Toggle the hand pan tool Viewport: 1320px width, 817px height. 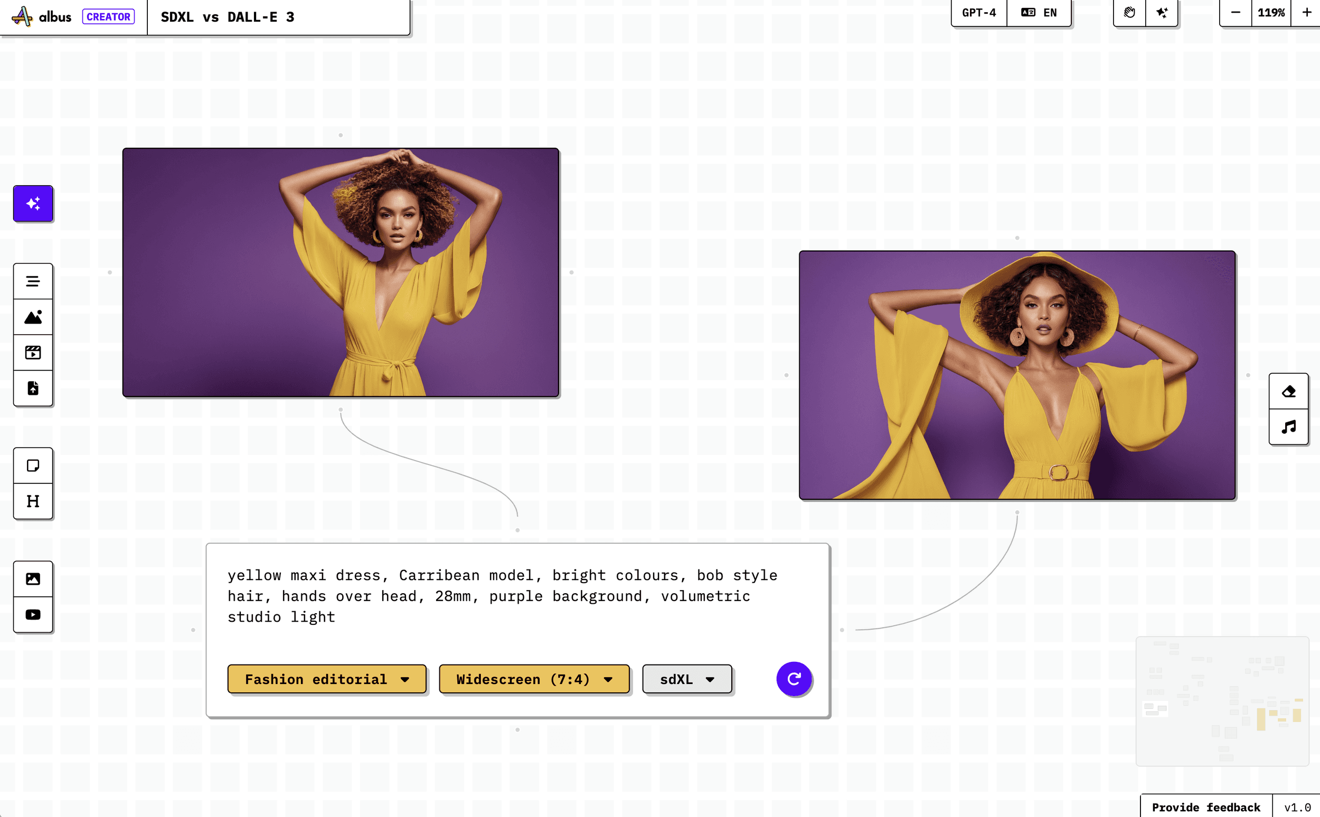1129,13
